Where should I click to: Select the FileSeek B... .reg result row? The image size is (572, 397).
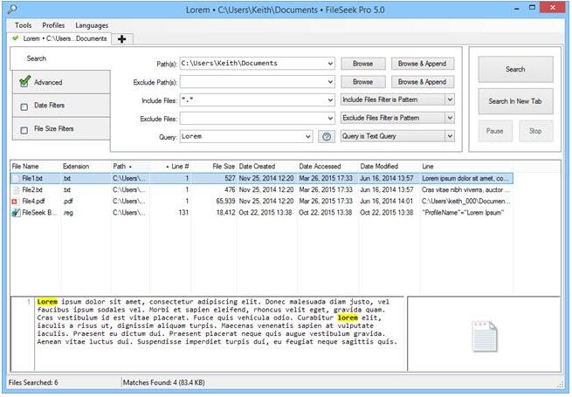tap(262, 213)
